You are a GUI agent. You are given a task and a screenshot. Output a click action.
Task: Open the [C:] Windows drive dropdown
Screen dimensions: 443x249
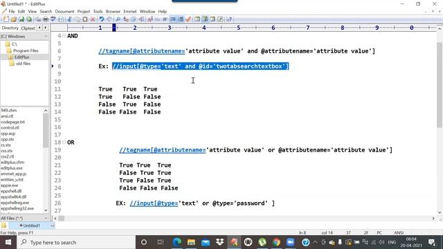click(x=46, y=37)
